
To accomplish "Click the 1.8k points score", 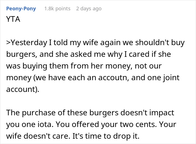I will point(57,9).
